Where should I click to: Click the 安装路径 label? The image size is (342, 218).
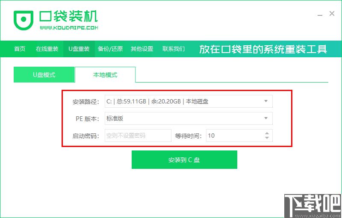pyautogui.click(x=86, y=102)
